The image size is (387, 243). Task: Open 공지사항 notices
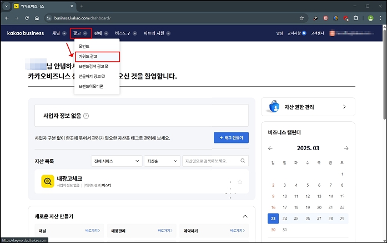tap(296, 33)
